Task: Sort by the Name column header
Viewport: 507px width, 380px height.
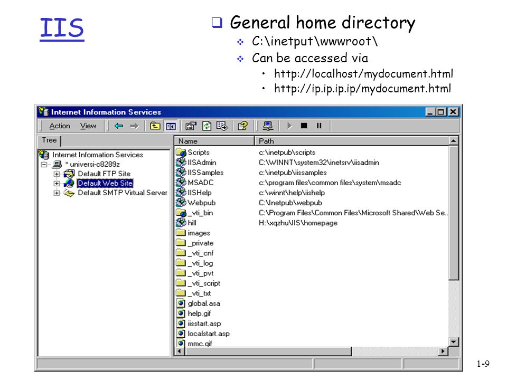Action: pos(214,141)
